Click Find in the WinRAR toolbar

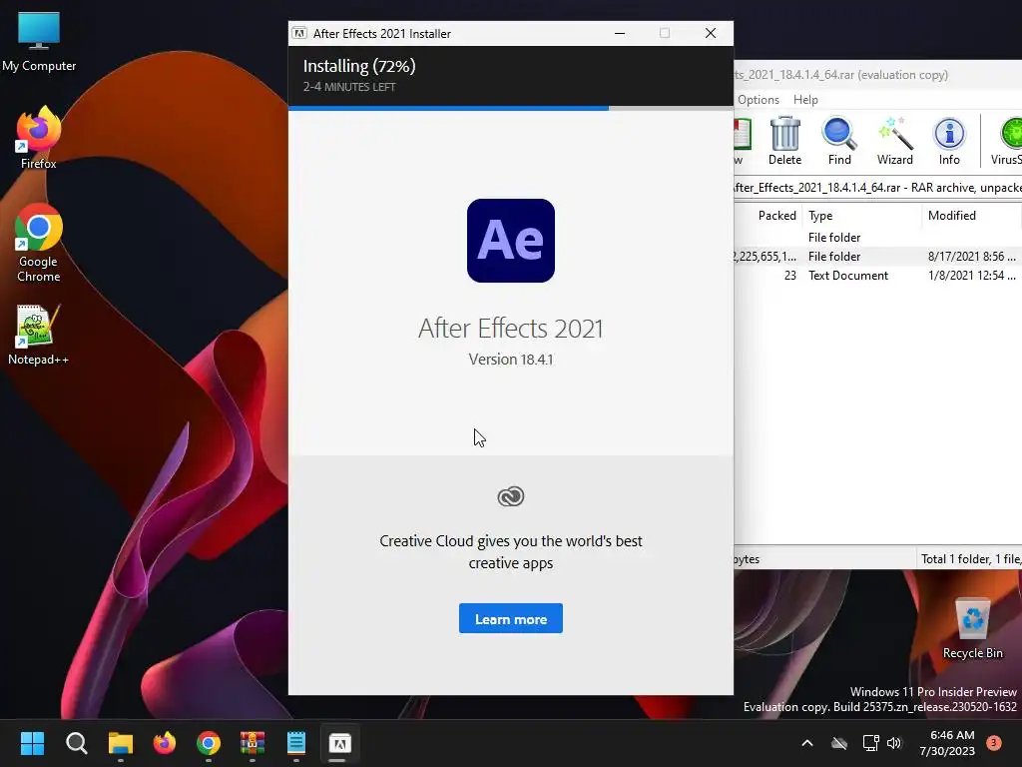click(x=839, y=141)
